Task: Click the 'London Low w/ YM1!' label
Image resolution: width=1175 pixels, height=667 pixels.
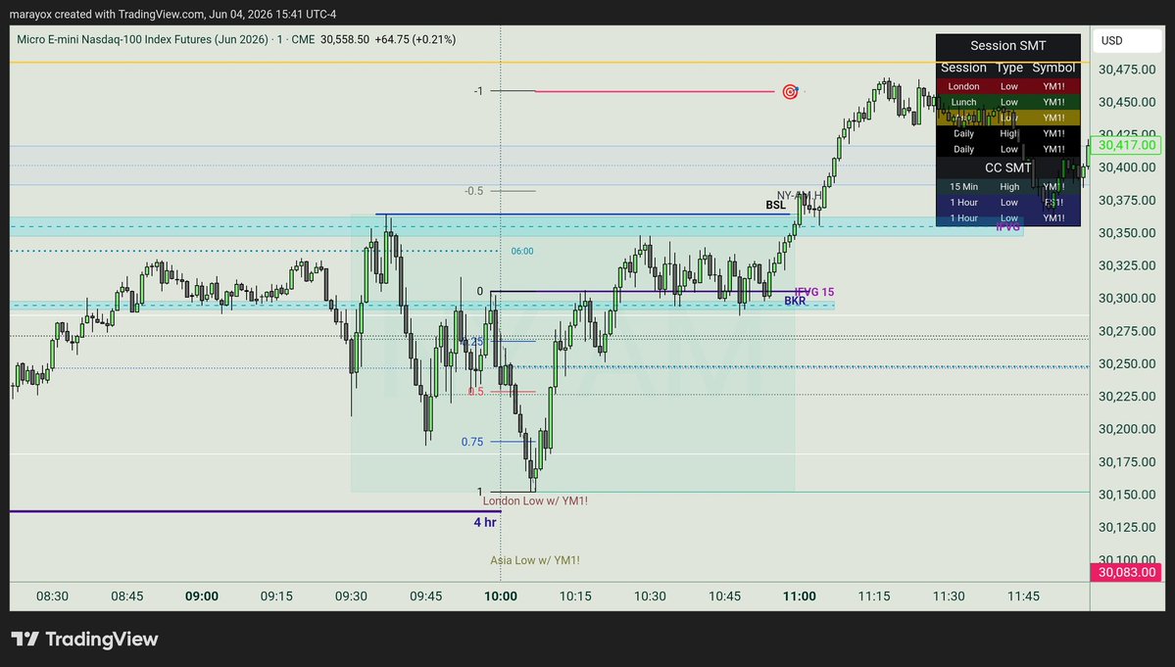Action: tap(535, 500)
